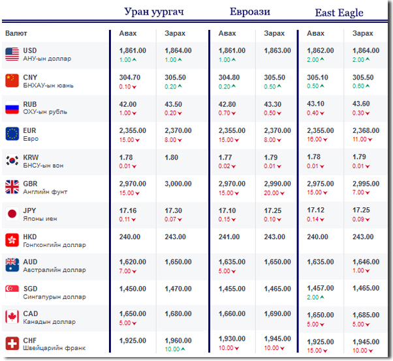Select the GBR United Kingdom flag icon

(12, 188)
